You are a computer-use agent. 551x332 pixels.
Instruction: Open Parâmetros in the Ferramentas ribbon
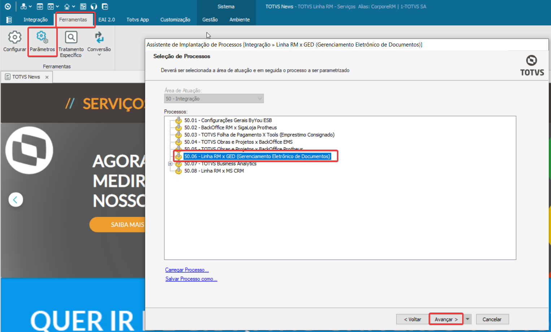[42, 41]
